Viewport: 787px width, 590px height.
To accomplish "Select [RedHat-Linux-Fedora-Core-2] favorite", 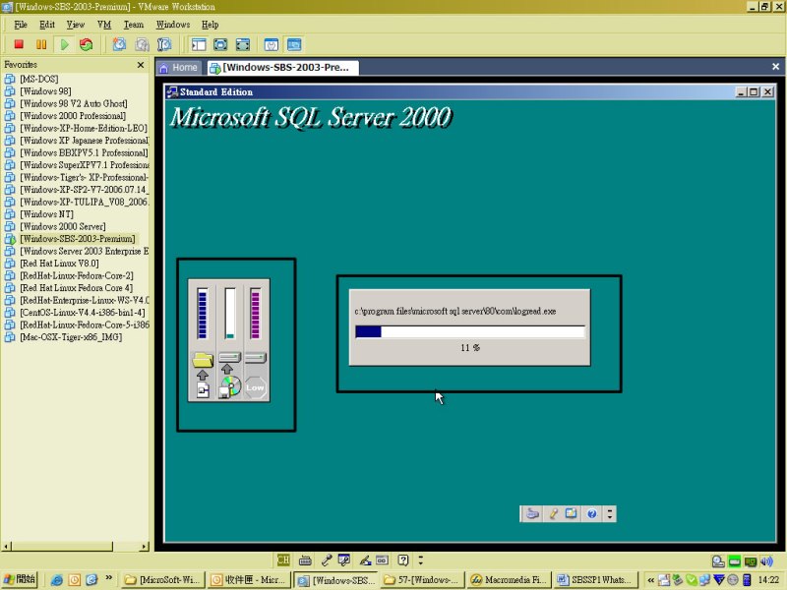I will (77, 275).
